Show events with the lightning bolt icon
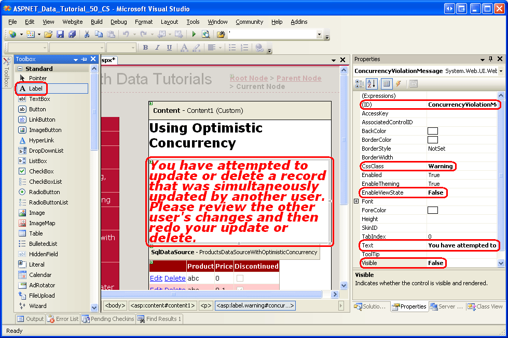 (x=399, y=83)
